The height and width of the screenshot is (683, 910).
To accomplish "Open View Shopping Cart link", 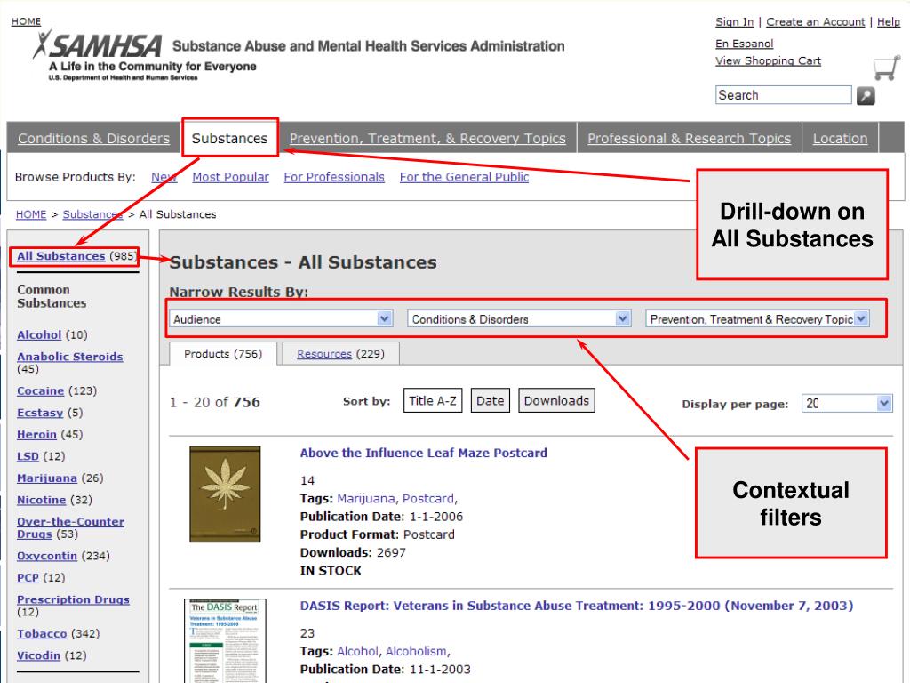I will (x=769, y=60).
